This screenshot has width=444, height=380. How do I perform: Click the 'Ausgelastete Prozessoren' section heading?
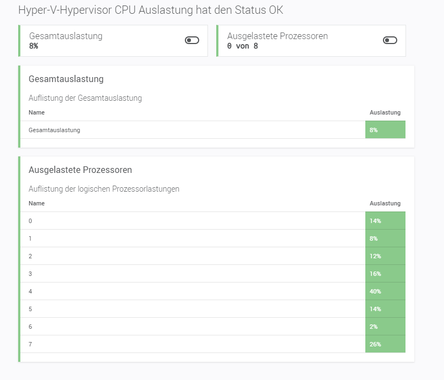coord(80,170)
